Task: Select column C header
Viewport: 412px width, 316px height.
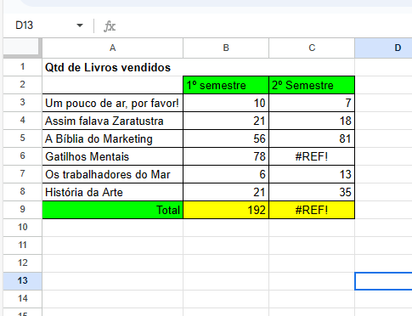Action: [x=312, y=48]
